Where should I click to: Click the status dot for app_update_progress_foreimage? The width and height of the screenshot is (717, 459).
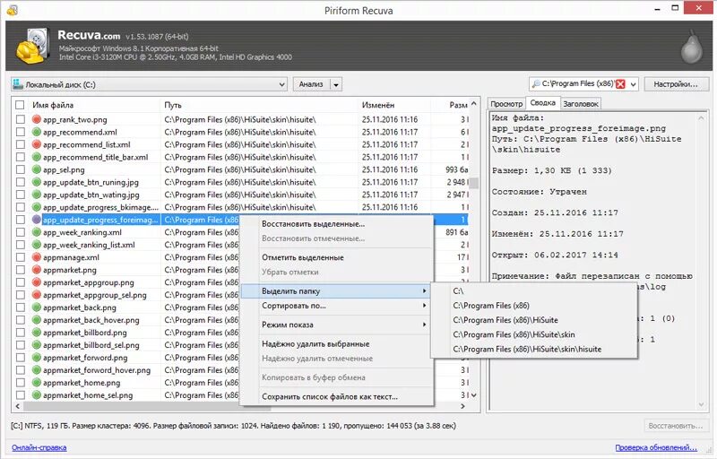pos(37,220)
